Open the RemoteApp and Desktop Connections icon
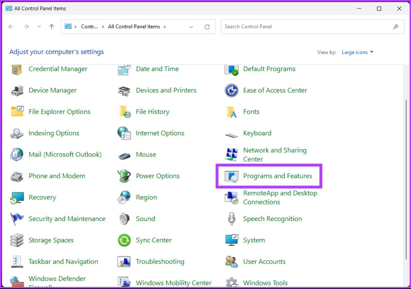 [232, 198]
